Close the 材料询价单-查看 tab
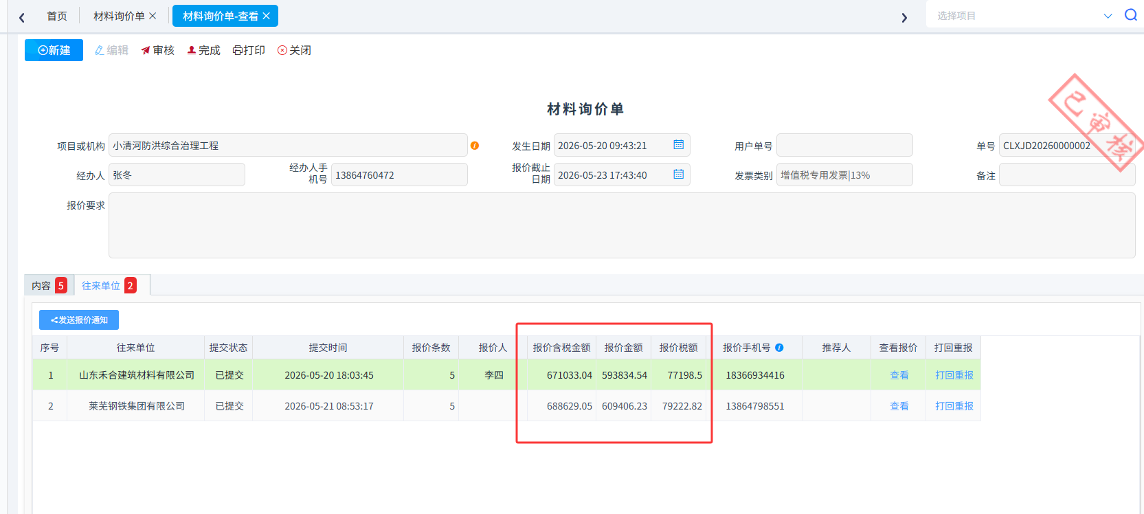This screenshot has height=514, width=1144. (266, 16)
